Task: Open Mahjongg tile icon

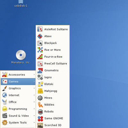Action: pos(40,91)
